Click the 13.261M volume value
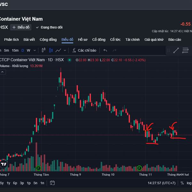192x192 pixels. coord(36,66)
